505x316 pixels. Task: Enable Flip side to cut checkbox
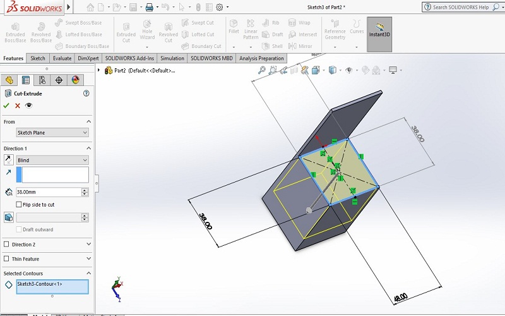tap(19, 204)
